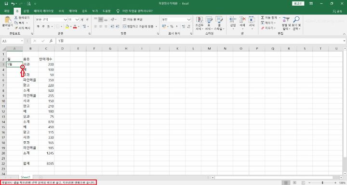Add a new sheet with the plus button

(x=40, y=177)
